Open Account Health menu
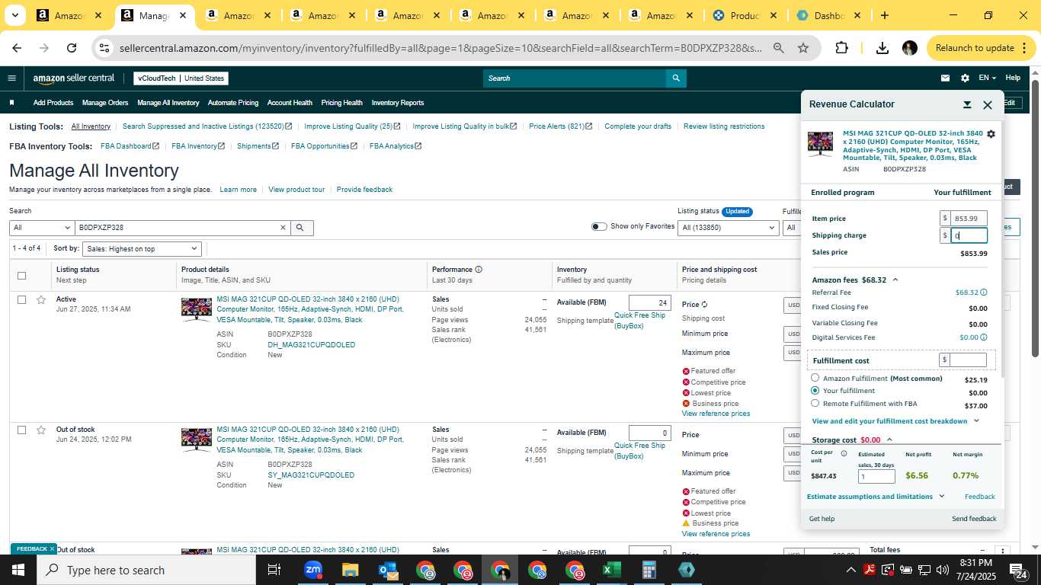This screenshot has height=585, width=1041. tap(290, 103)
